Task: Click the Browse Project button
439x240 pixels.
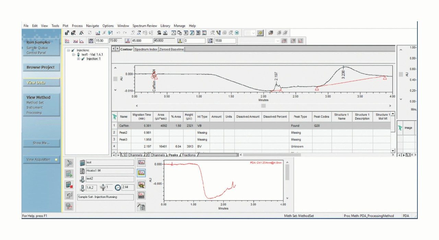Action: pyautogui.click(x=41, y=67)
